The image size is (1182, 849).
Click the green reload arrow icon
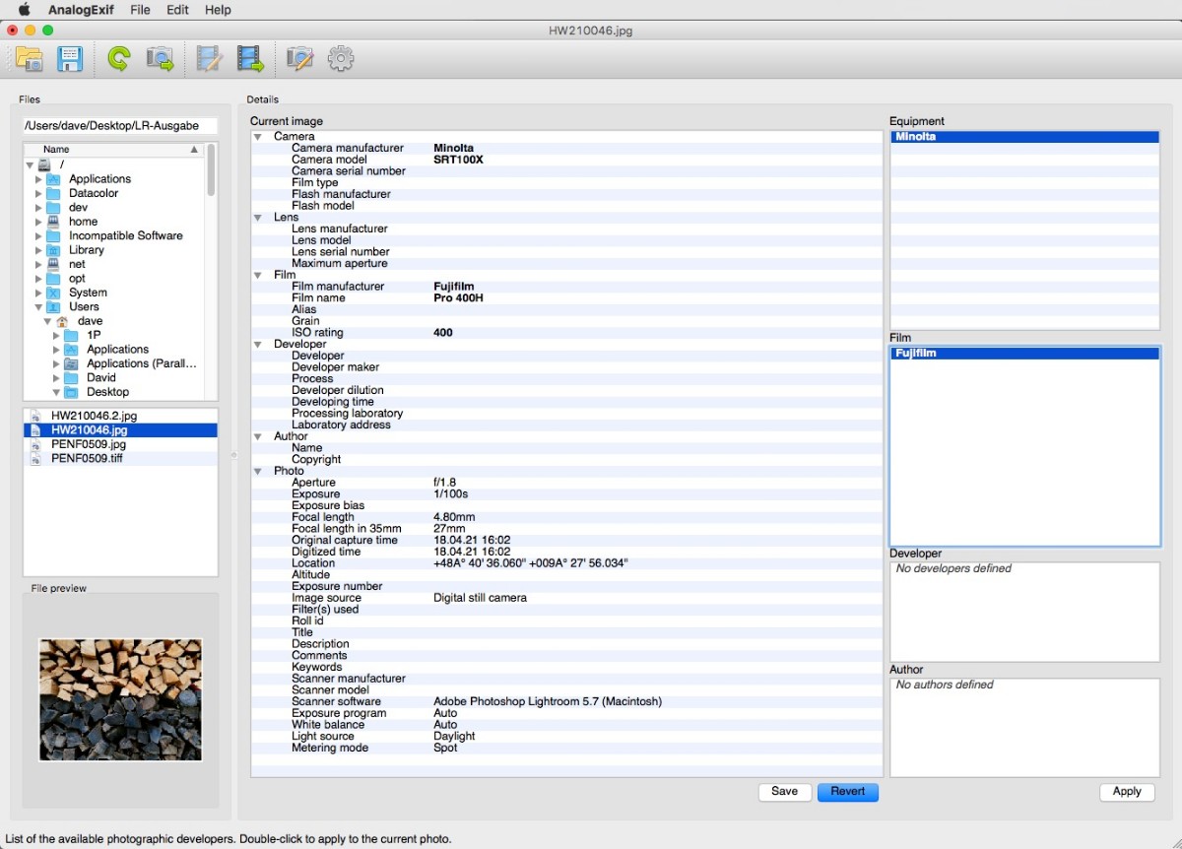pyautogui.click(x=118, y=59)
